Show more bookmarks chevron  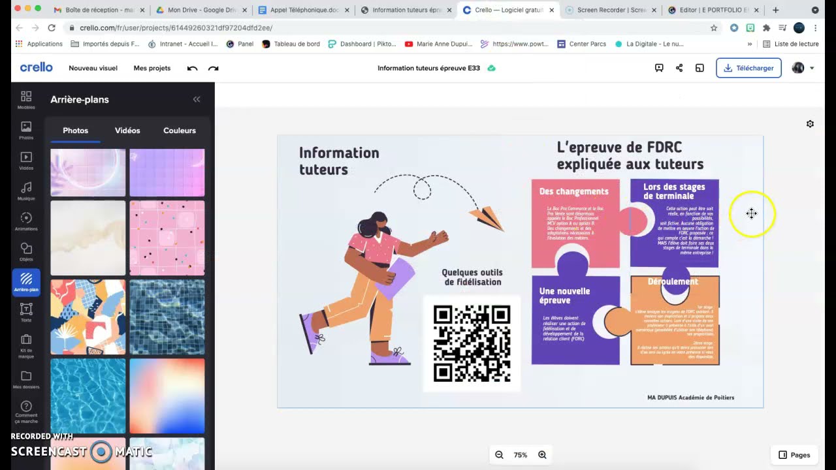[x=750, y=44]
